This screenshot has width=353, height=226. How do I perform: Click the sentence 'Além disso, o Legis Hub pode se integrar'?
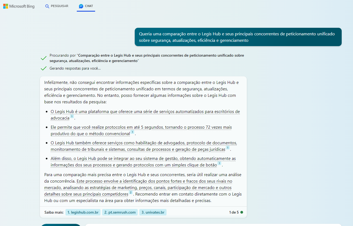tap(143, 161)
